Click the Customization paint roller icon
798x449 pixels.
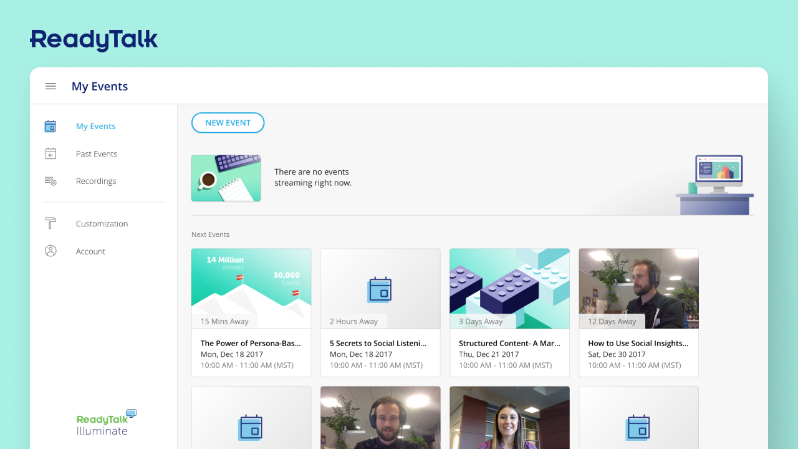[50, 223]
